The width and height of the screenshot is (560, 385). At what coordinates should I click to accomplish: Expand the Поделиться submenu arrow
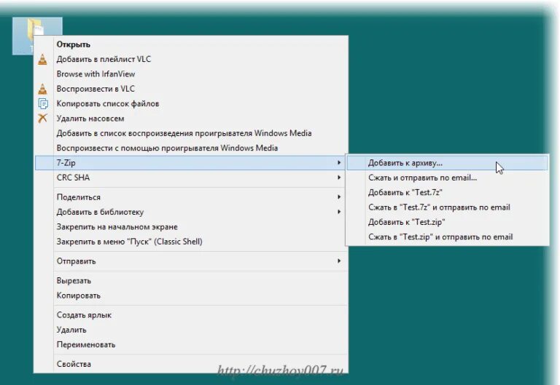(338, 197)
